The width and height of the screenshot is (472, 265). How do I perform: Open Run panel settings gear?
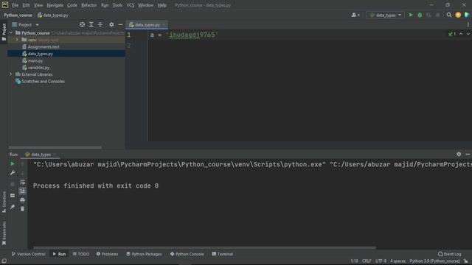pos(459,154)
